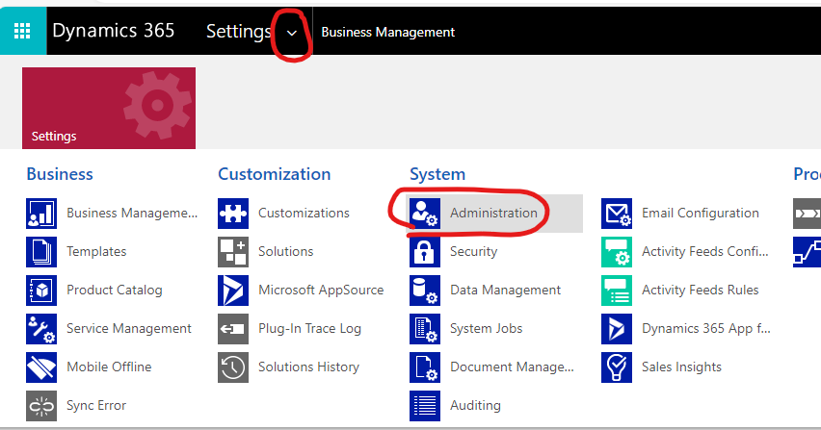The image size is (821, 430).
Task: Click the Templates icon
Action: click(x=41, y=252)
